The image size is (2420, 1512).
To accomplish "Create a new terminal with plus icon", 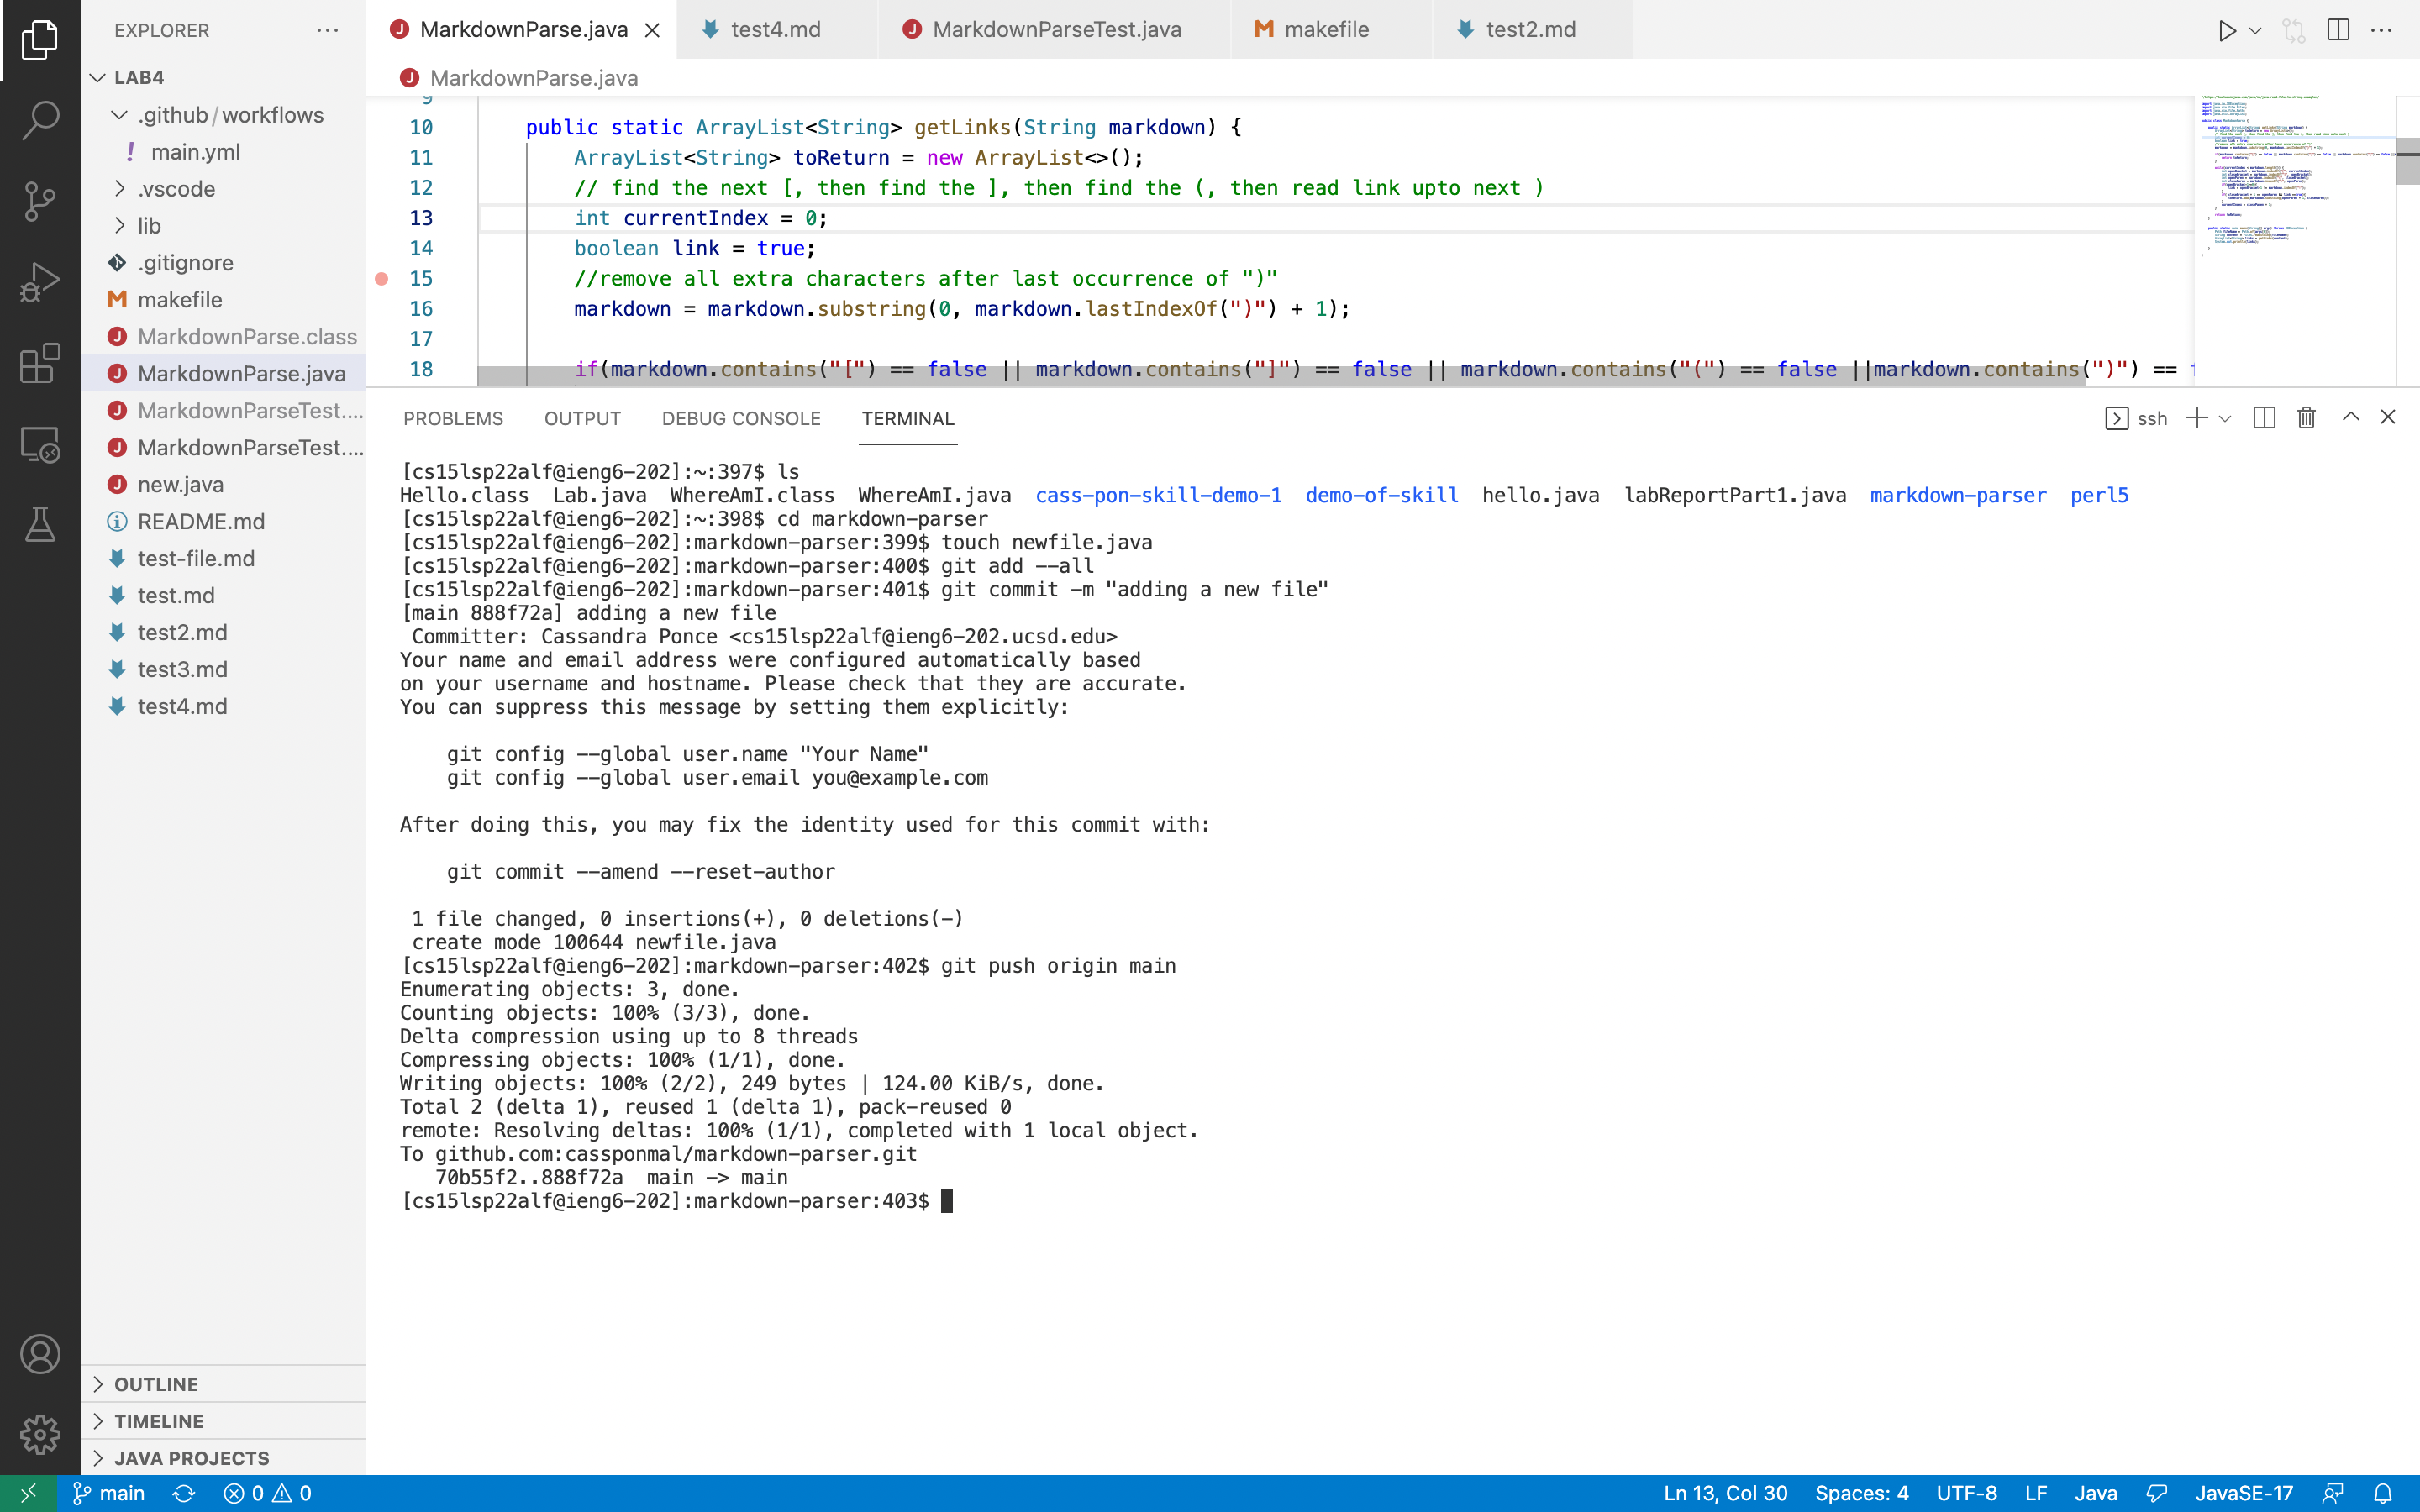I will pyautogui.click(x=2197, y=418).
